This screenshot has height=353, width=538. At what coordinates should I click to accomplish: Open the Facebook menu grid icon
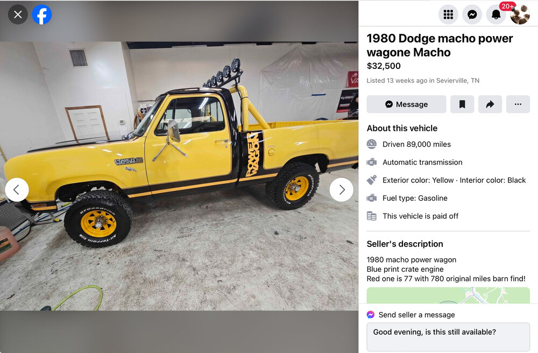448,15
